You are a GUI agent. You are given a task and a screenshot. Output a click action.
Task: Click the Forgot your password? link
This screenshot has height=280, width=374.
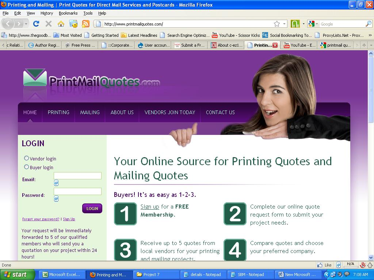click(41, 219)
